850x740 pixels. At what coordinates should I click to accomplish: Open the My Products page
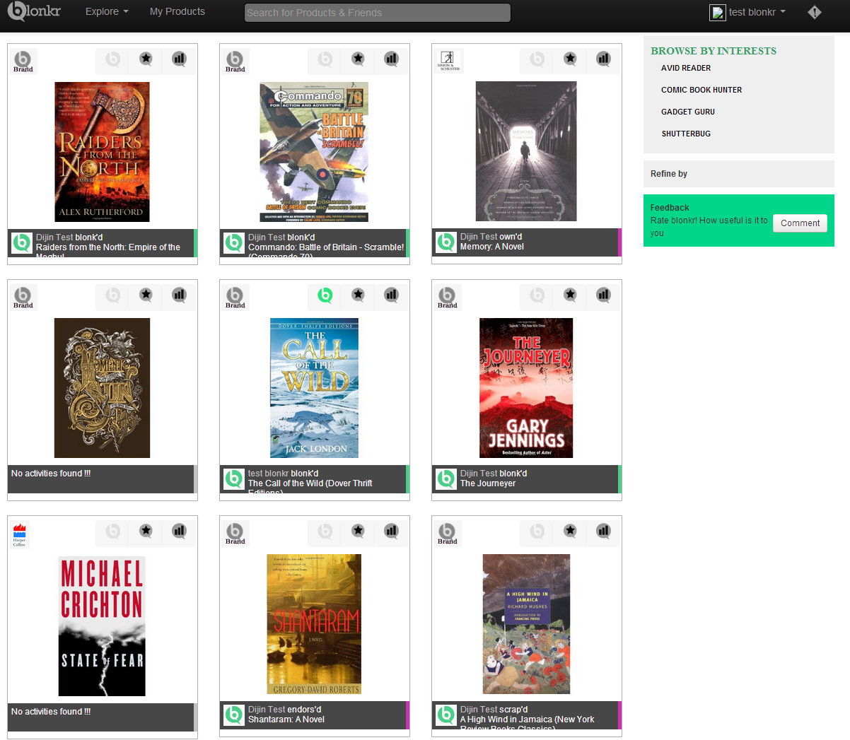pyautogui.click(x=177, y=11)
